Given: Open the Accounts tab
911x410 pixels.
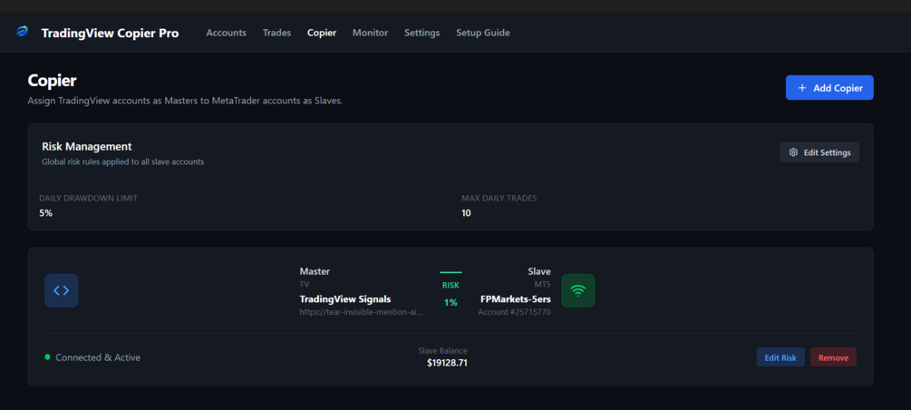Looking at the screenshot, I should 226,33.
